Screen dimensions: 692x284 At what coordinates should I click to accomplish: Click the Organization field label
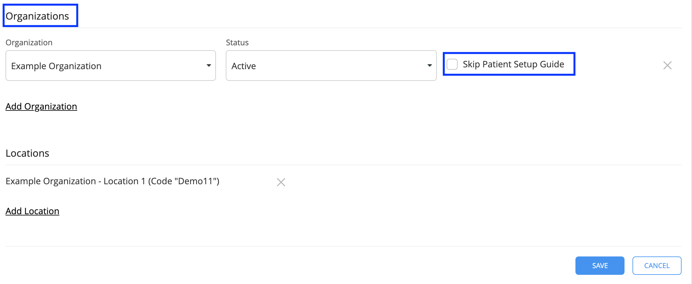[29, 43]
